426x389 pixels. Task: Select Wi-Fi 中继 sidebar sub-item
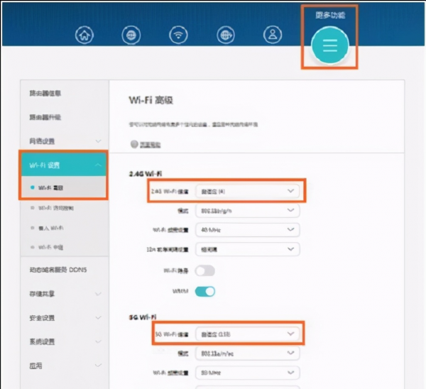pyautogui.click(x=50, y=247)
